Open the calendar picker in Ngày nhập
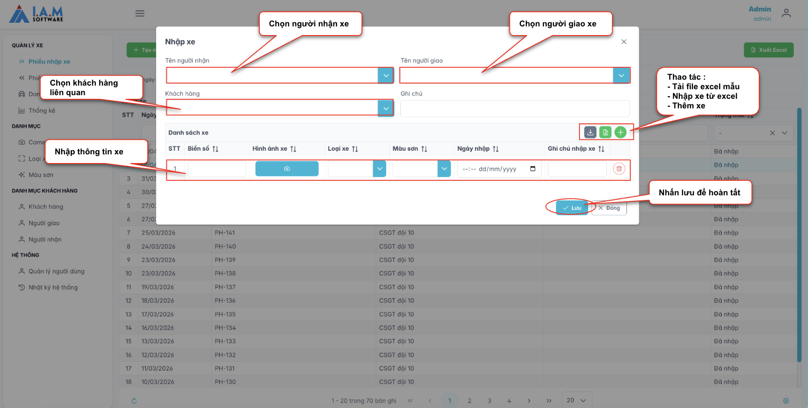The height and width of the screenshot is (408, 808). click(x=533, y=169)
